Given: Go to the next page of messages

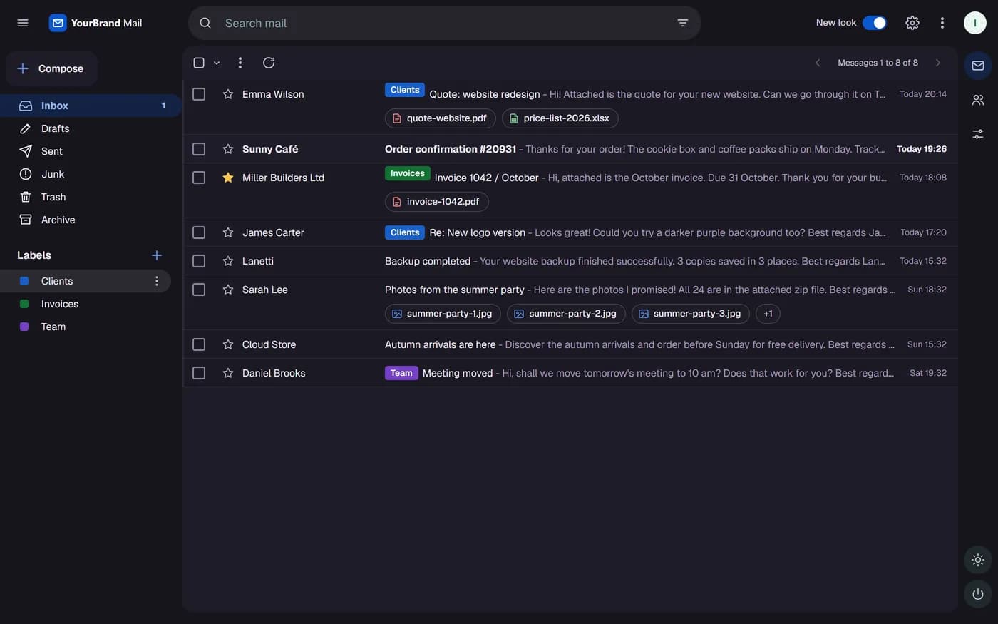Looking at the screenshot, I should (938, 63).
